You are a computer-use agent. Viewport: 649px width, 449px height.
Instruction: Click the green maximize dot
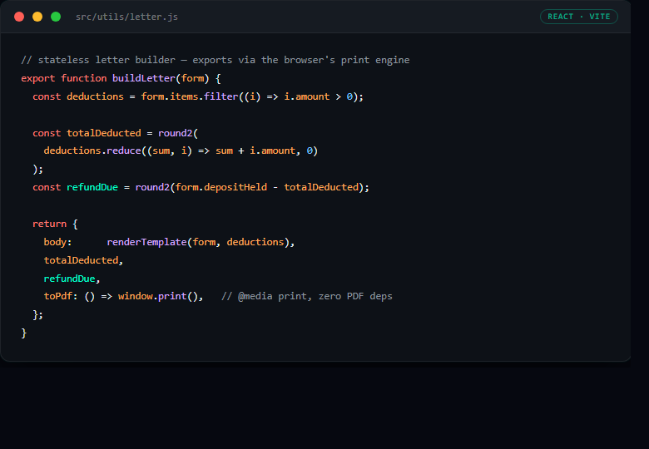point(56,17)
